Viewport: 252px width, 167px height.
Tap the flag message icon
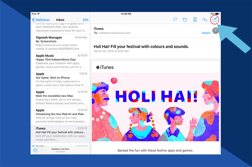(175, 19)
